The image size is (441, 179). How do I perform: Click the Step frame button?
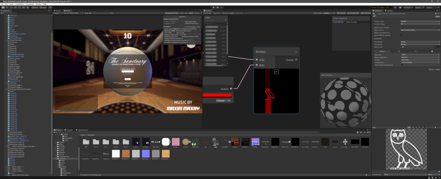point(222,7)
